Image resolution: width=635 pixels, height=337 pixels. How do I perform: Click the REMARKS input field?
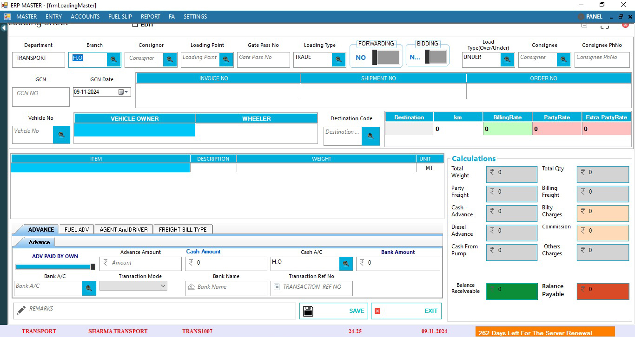pos(154,311)
